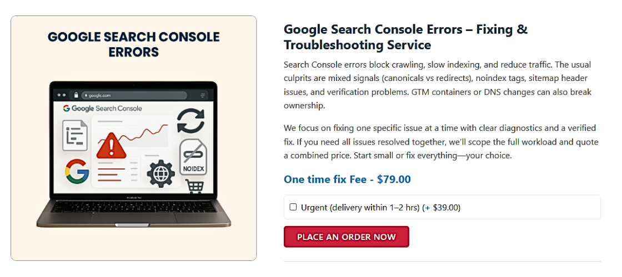Enable the Urgent delivery checkbox

coord(293,207)
